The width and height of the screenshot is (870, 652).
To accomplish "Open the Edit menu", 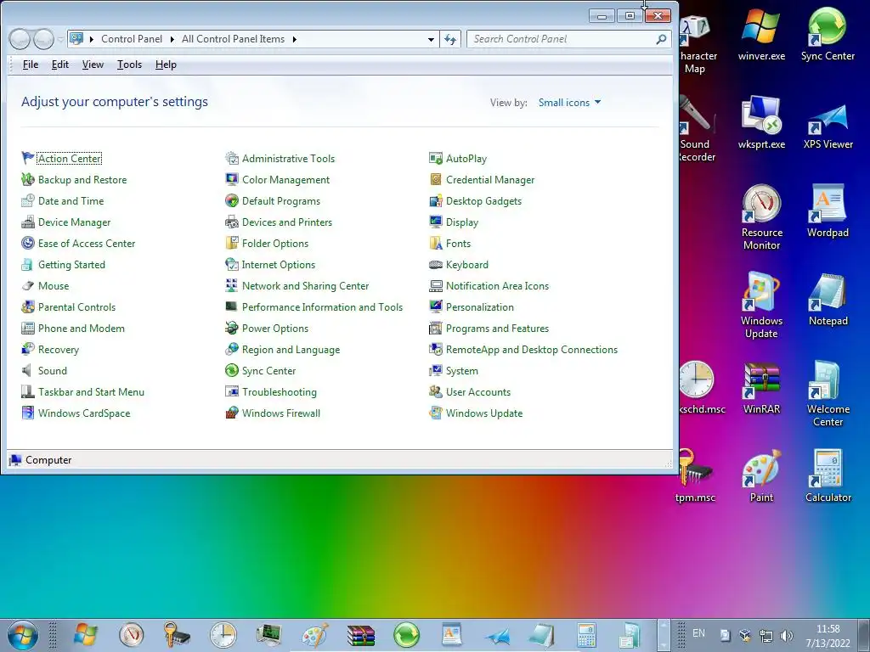I will pos(60,65).
